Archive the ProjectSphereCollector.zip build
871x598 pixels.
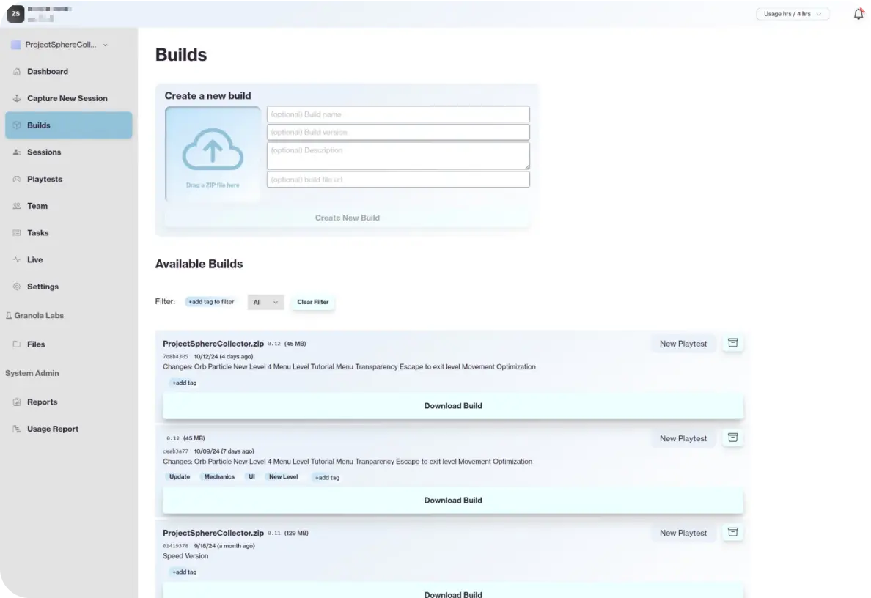coord(732,342)
